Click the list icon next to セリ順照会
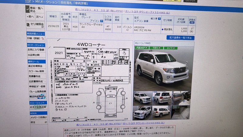The image size is (243, 137). pos(28,25)
